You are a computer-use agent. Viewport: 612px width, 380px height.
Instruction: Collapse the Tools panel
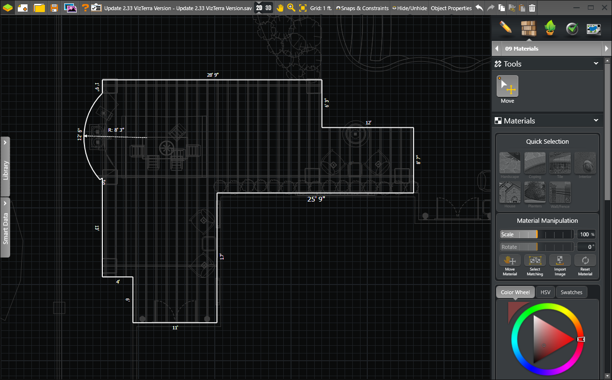click(x=596, y=64)
